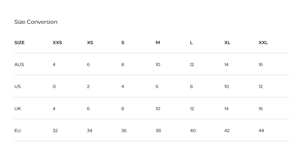
Task: Select the XXL column header
Action: tap(263, 43)
